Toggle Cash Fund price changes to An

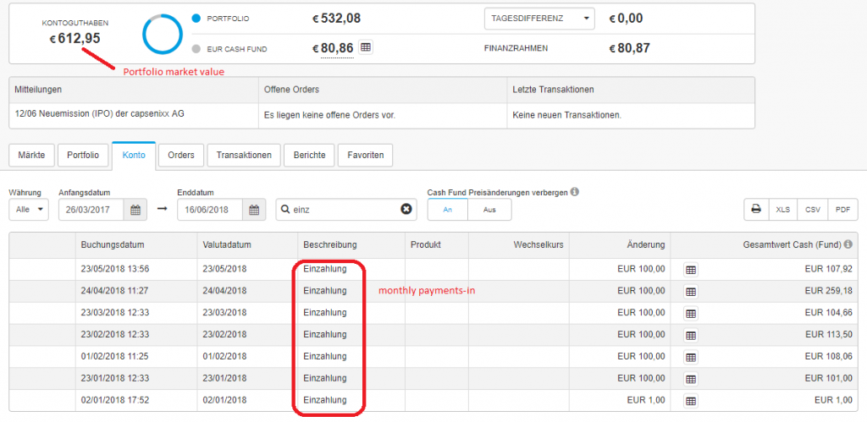tap(448, 210)
